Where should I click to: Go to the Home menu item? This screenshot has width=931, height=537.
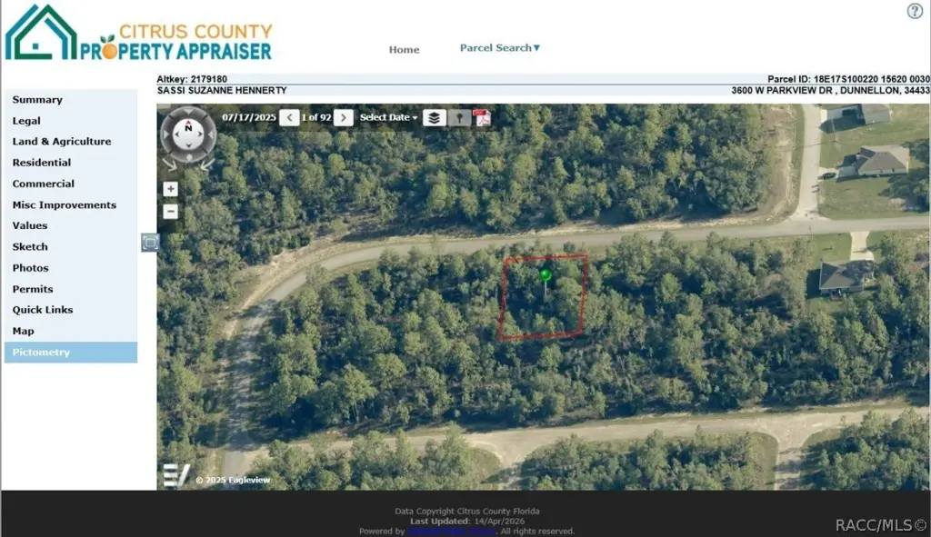(x=404, y=50)
